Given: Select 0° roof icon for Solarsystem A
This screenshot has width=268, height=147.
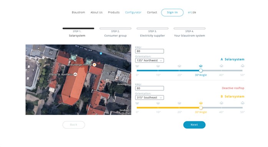Looking at the screenshot, I should [x=137, y=66].
